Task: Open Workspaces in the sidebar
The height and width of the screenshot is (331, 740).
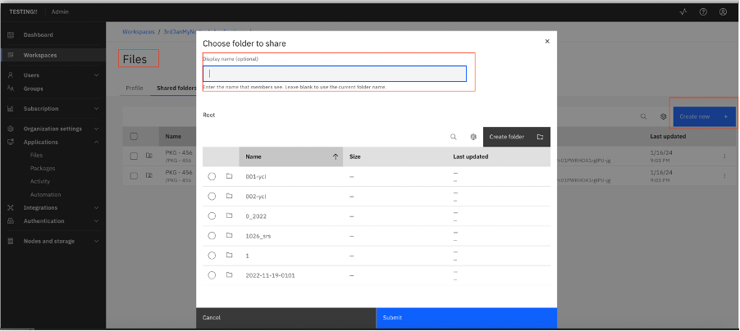Action: [40, 55]
